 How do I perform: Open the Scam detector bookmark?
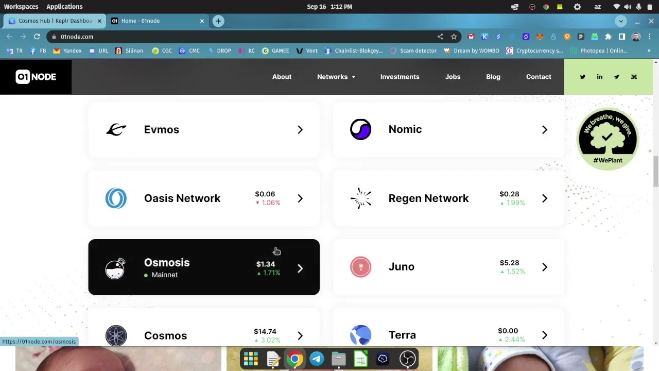coord(413,50)
